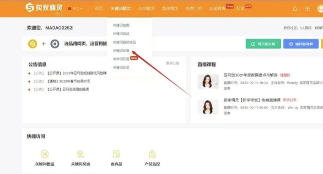Open the 选品精灵 menu

point(146,8)
